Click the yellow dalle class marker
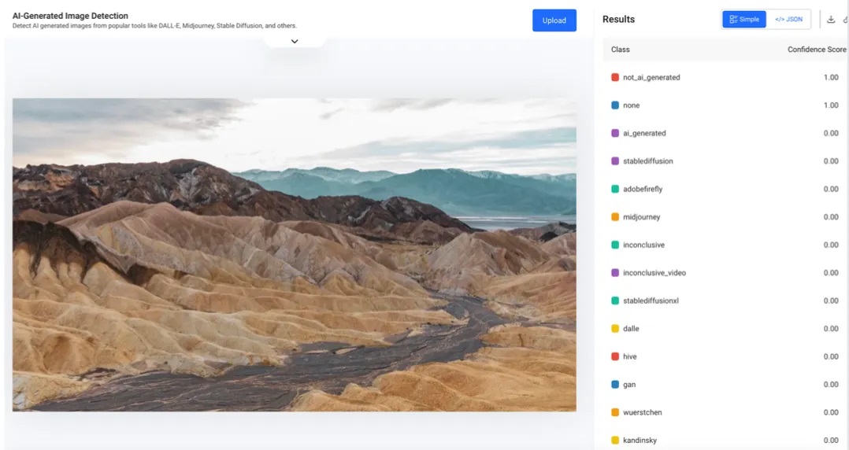Image resolution: width=849 pixels, height=450 pixels. [x=615, y=329]
